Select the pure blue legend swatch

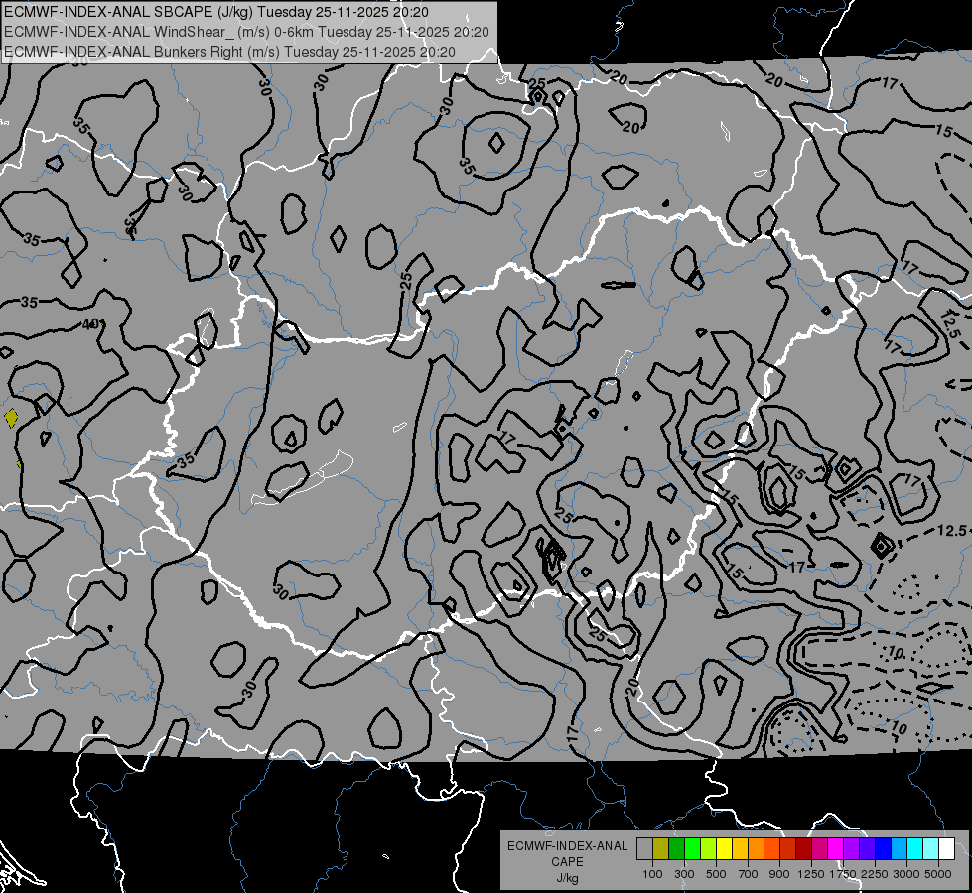[x=883, y=848]
